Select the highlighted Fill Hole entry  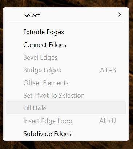(66, 108)
